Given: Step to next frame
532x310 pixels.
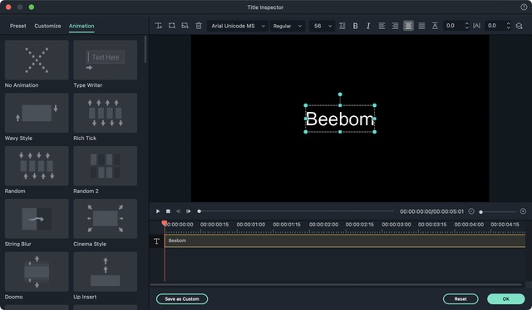Looking at the screenshot, I should click(189, 211).
